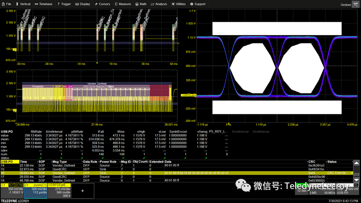This screenshot has height=203, width=361.
Task: Open the Trigger menu
Action: click(x=65, y=4)
